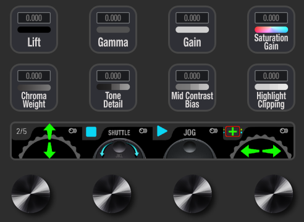Click the Gamma value field showing 0.000
Screen dimensions: 304x222
click(x=113, y=18)
